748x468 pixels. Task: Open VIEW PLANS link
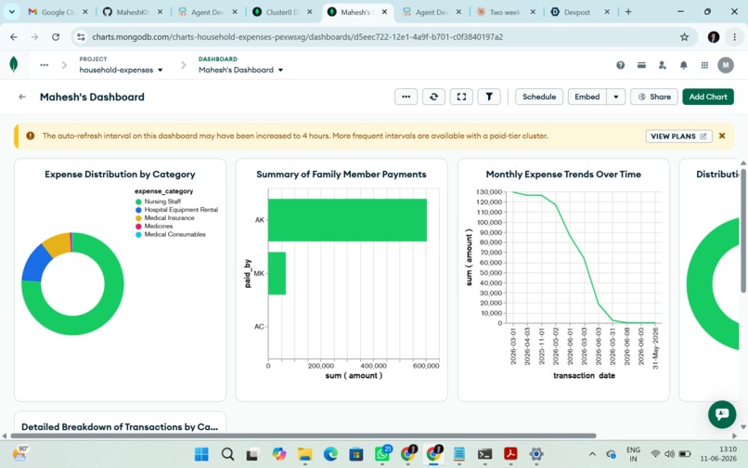pyautogui.click(x=678, y=136)
